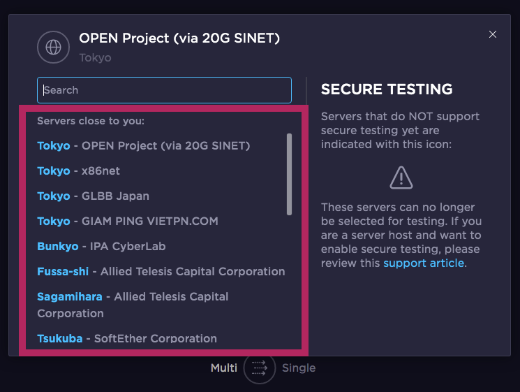Viewport: 520px width, 392px height.
Task: Select the Multi connection mode
Action: [x=224, y=368]
